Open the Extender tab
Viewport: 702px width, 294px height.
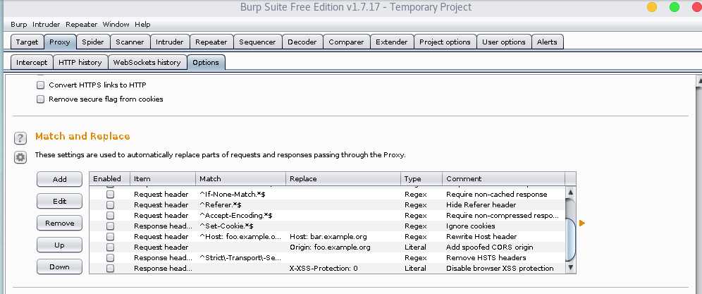pyautogui.click(x=392, y=42)
